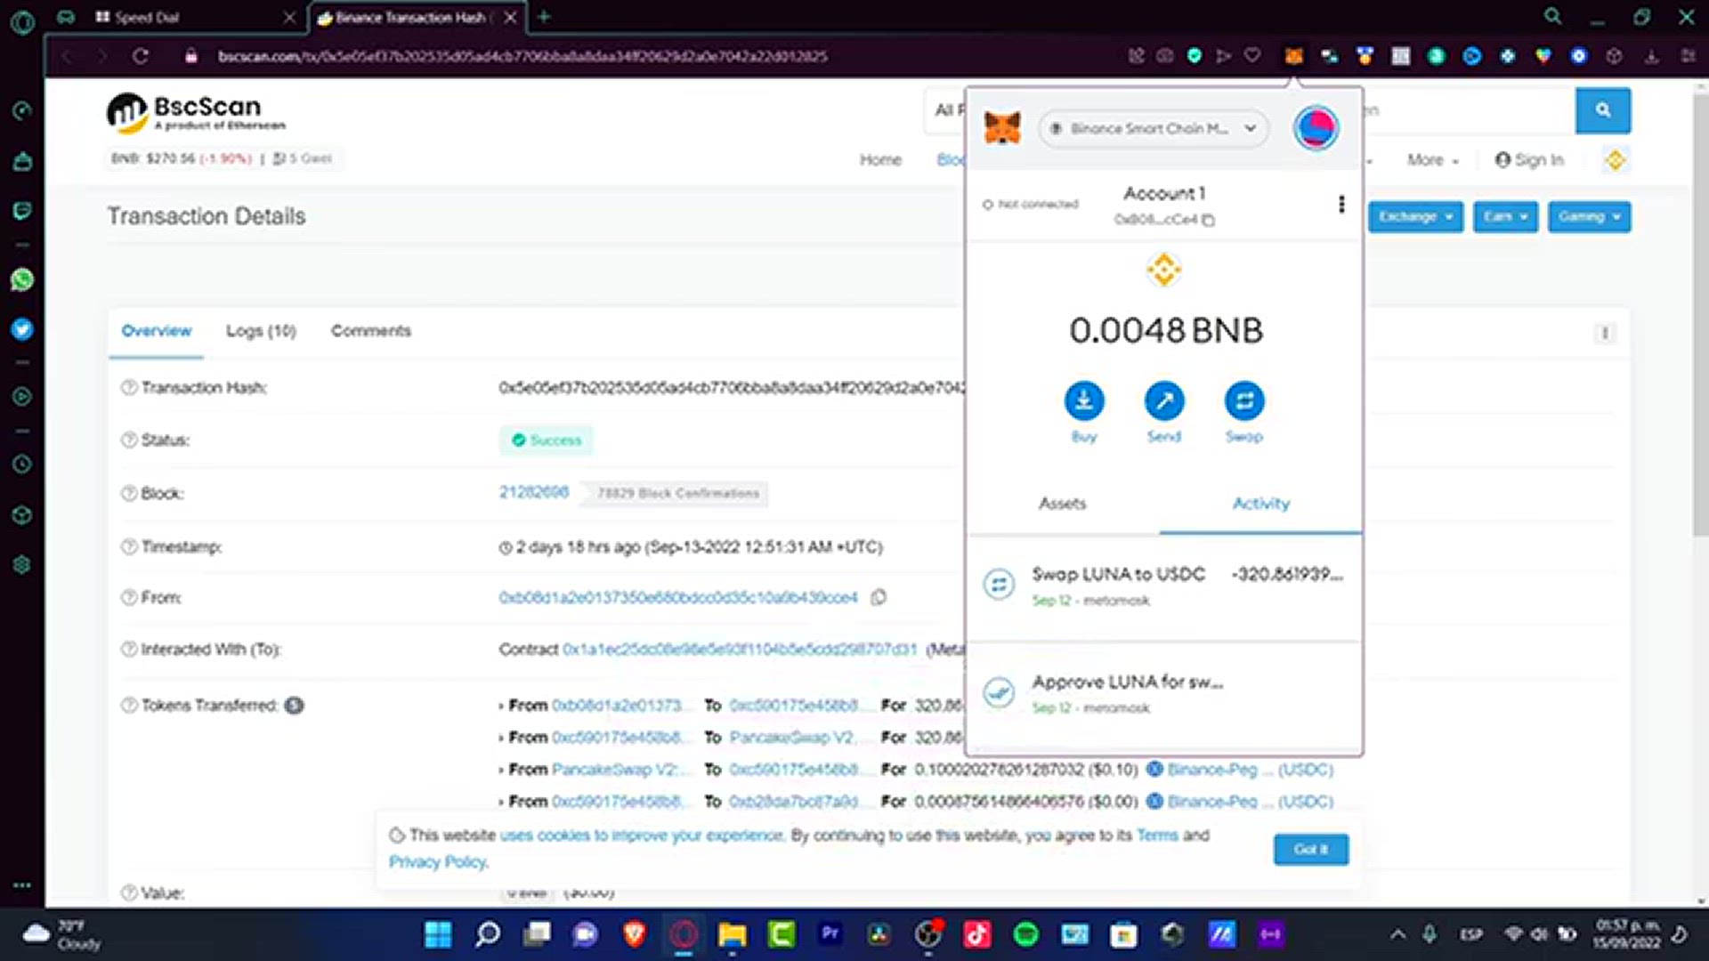Open Windows taskbar search
Screen dimensions: 1709x961
coord(488,934)
